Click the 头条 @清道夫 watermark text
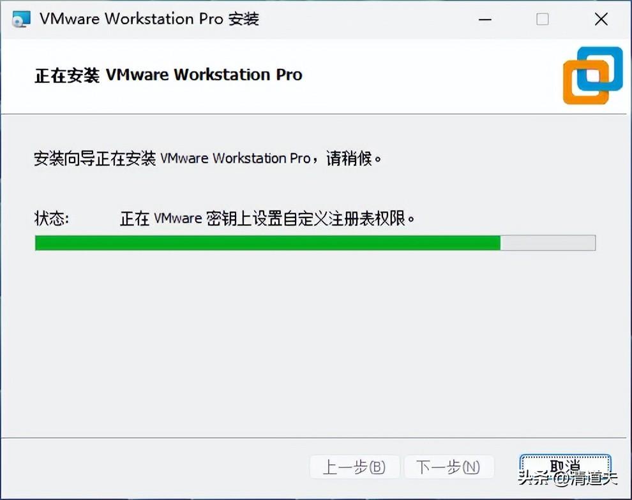The height and width of the screenshot is (500, 632). 568,478
